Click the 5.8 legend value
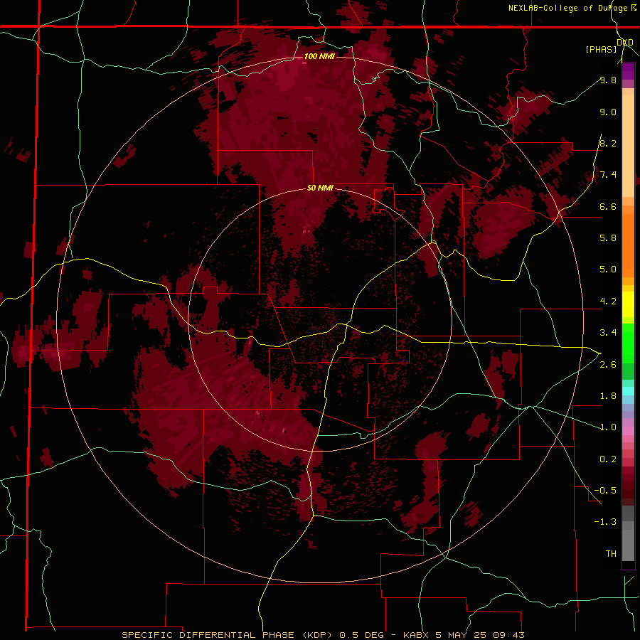 coord(608,238)
